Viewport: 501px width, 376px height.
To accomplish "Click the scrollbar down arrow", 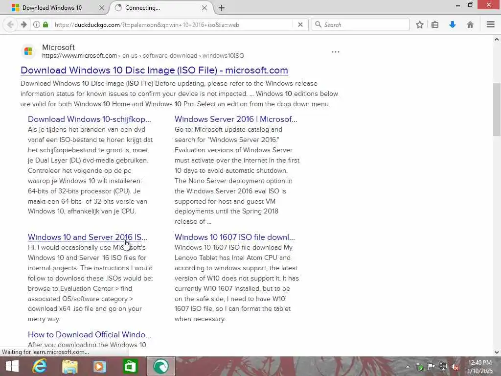I will (x=497, y=352).
